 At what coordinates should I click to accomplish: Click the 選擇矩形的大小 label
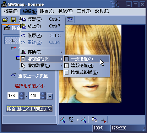pyautogui.click(x=29, y=86)
